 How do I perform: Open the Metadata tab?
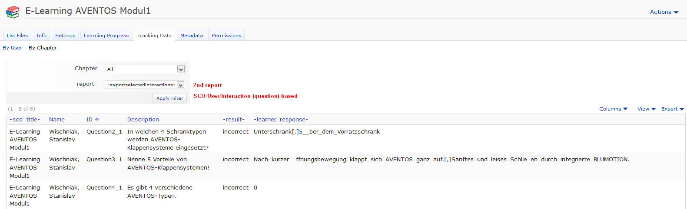click(191, 36)
